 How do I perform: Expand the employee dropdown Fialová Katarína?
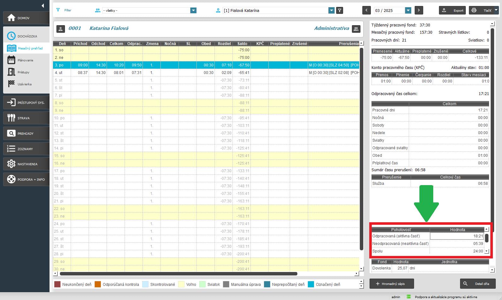(331, 10)
